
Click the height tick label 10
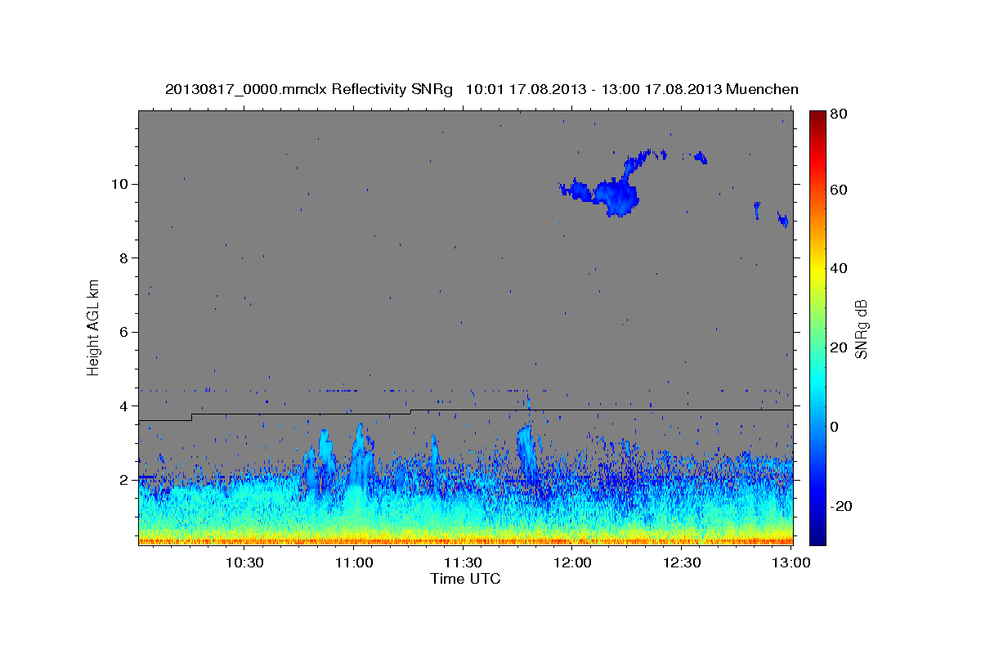coord(121,184)
